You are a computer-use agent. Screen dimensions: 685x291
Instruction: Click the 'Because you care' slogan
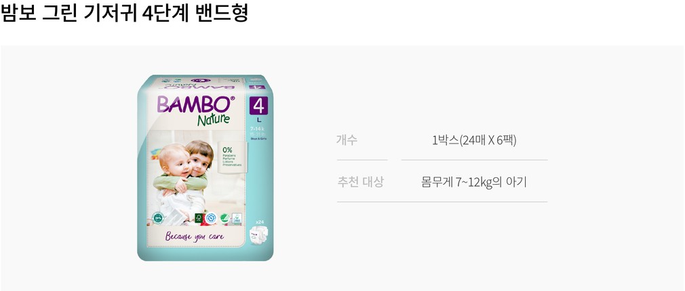(x=195, y=237)
